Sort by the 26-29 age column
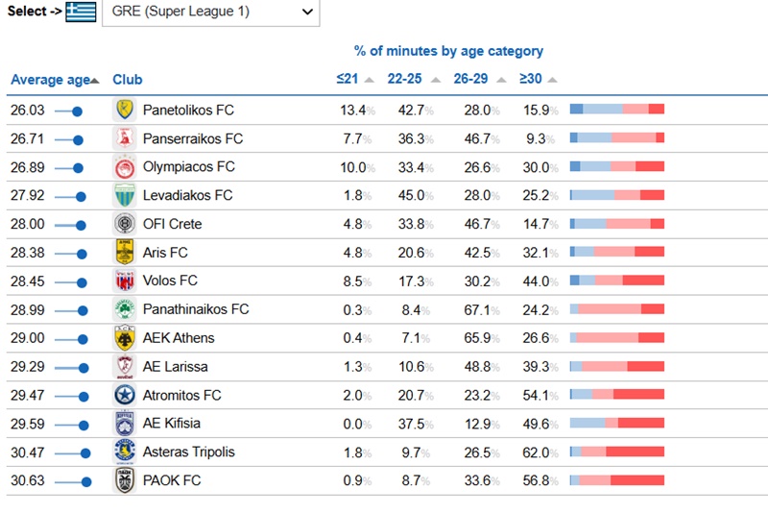 [x=470, y=80]
